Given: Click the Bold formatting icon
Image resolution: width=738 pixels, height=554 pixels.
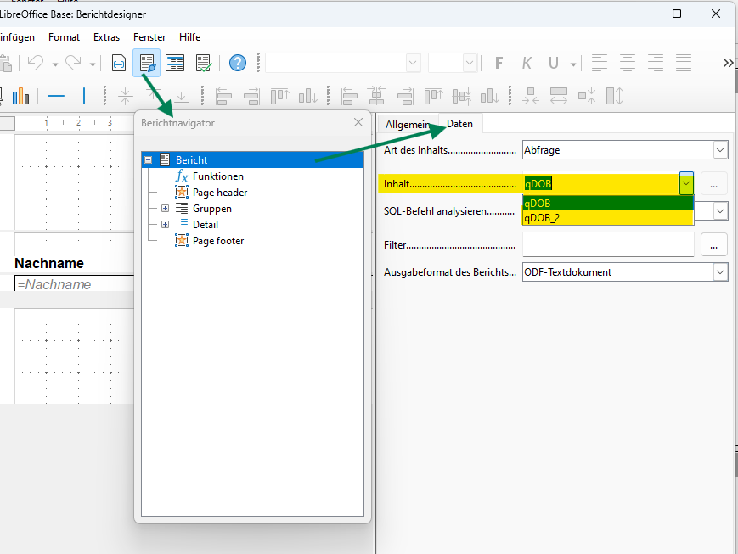Looking at the screenshot, I should [x=499, y=63].
